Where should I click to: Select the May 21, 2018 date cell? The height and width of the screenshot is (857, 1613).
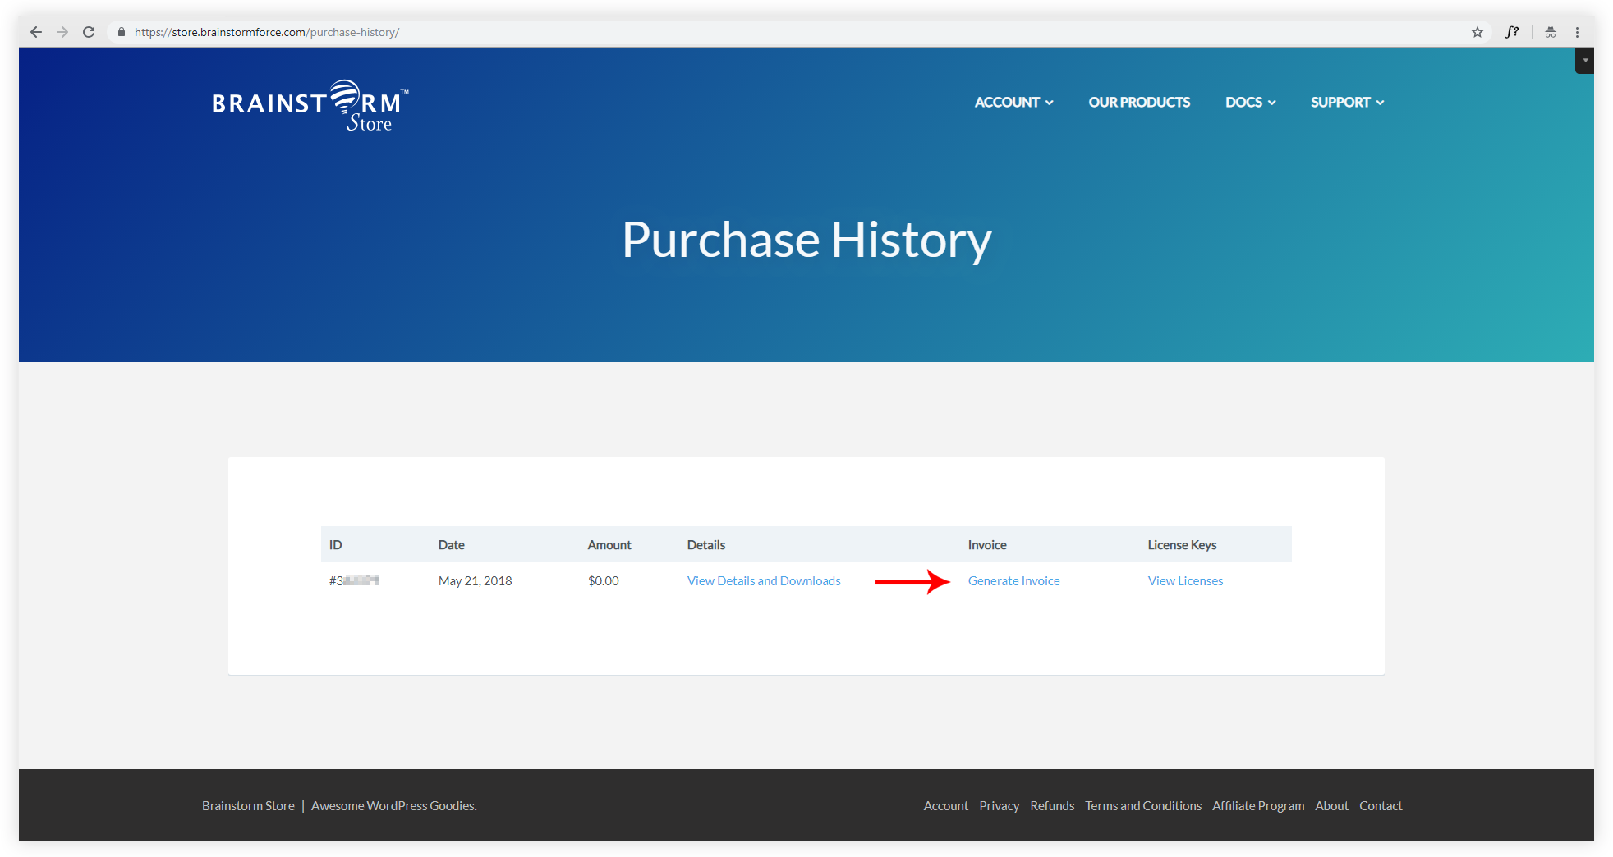[475, 580]
